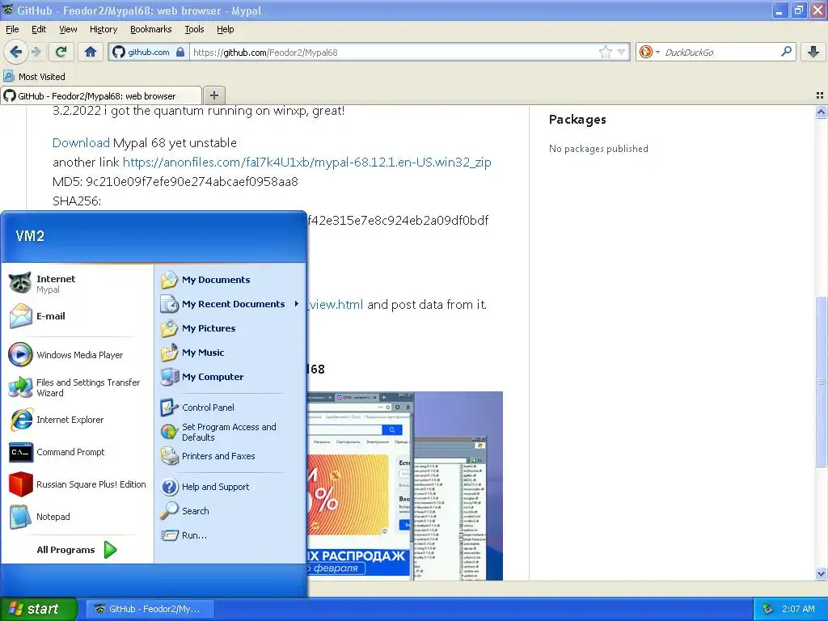
Task: Open the Edit menu
Action: [39, 29]
